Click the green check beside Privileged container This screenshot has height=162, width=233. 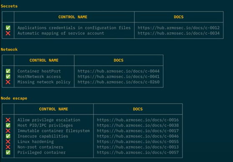8,152
